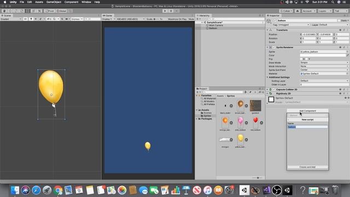
Task: Toggle the Static checkbox in Inspector
Action: coord(339,20)
